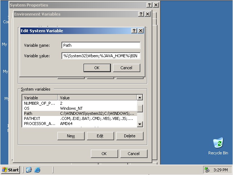
Task: Close the Edit System Variable dialog
Action: tap(140, 31)
